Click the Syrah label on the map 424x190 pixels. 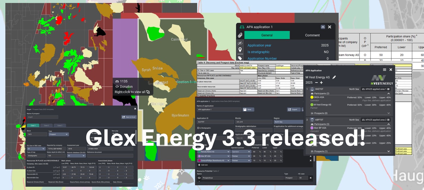pos(146,70)
